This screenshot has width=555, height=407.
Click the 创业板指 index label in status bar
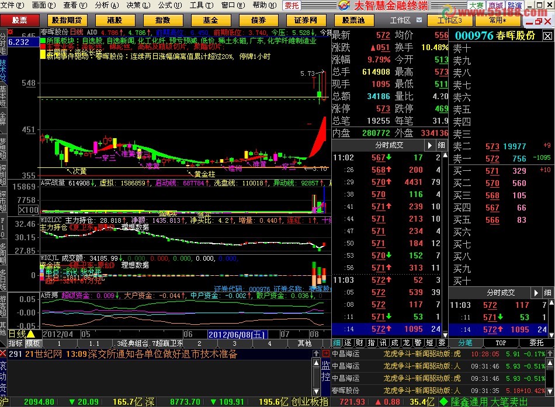(310, 402)
